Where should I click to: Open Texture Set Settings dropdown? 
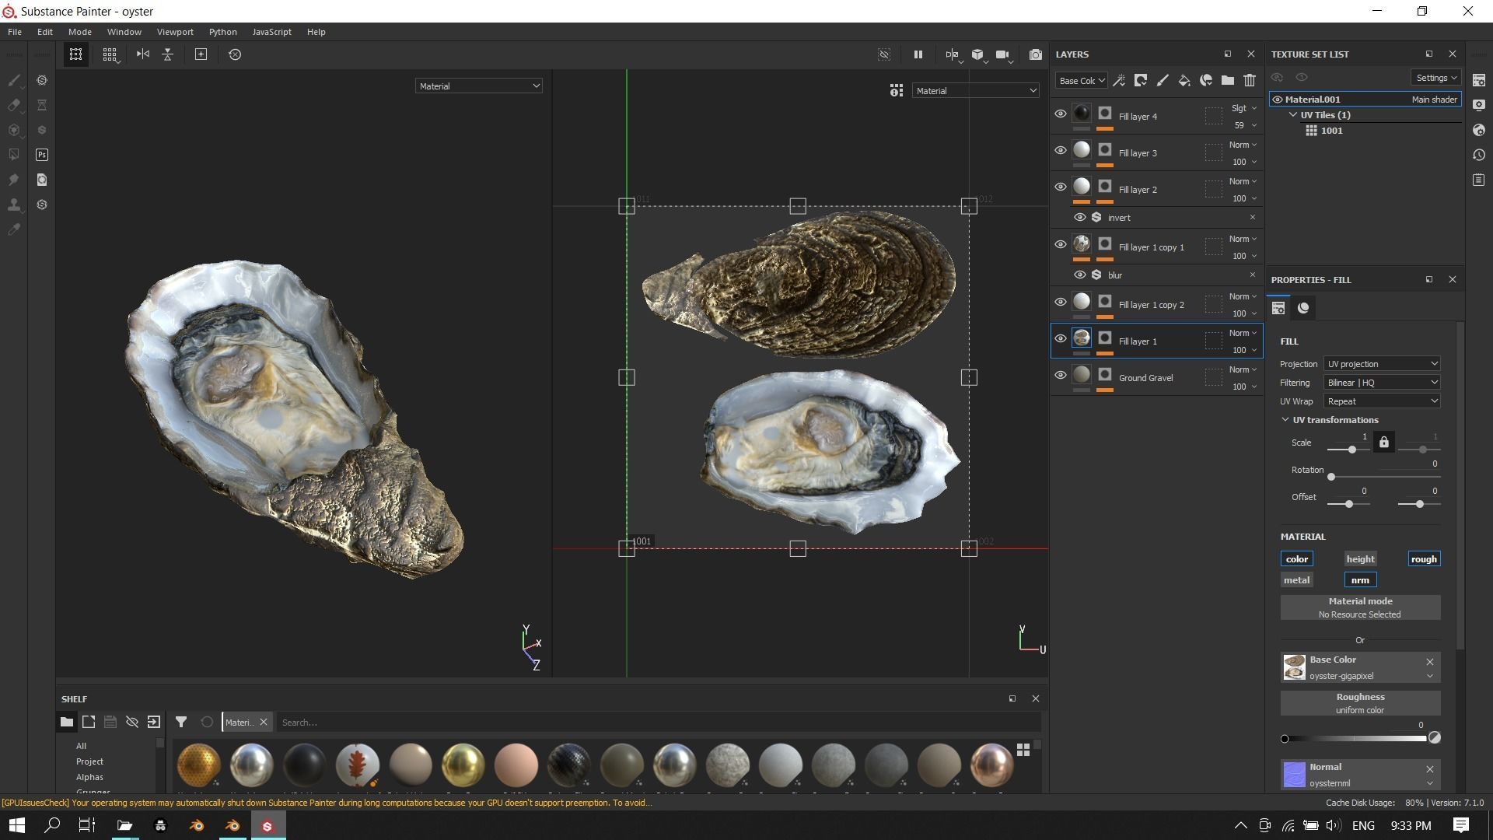coord(1435,78)
